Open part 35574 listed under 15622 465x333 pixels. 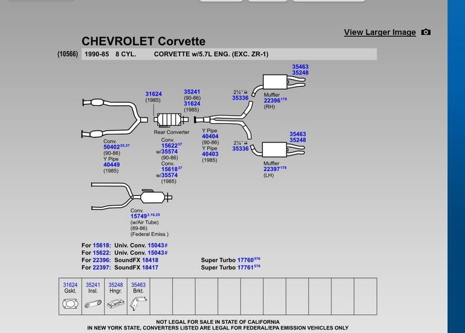coord(169,152)
